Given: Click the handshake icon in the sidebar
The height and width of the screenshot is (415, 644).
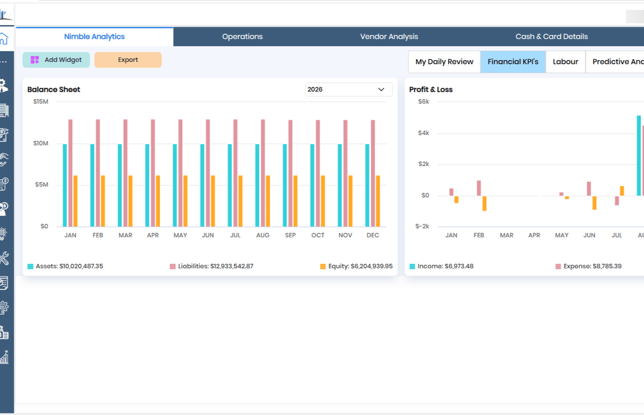Looking at the screenshot, I should [x=4, y=160].
